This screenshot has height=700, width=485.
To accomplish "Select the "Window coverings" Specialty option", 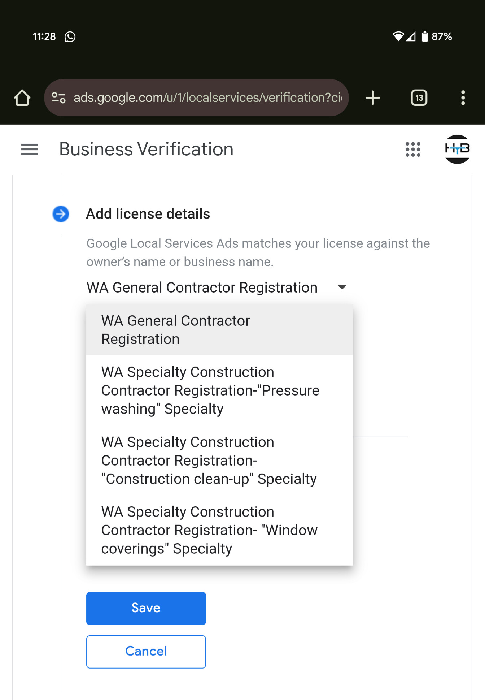I will 220,530.
